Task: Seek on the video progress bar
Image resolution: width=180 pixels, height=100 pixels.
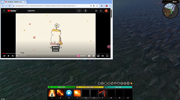Action: click(56, 53)
